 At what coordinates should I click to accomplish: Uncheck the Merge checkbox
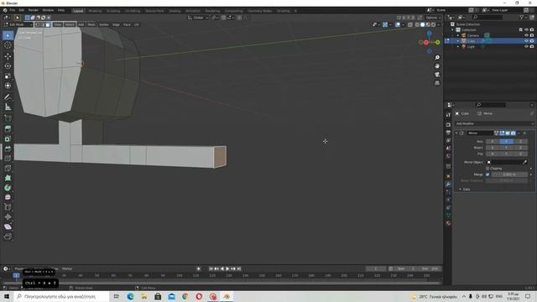(x=487, y=174)
